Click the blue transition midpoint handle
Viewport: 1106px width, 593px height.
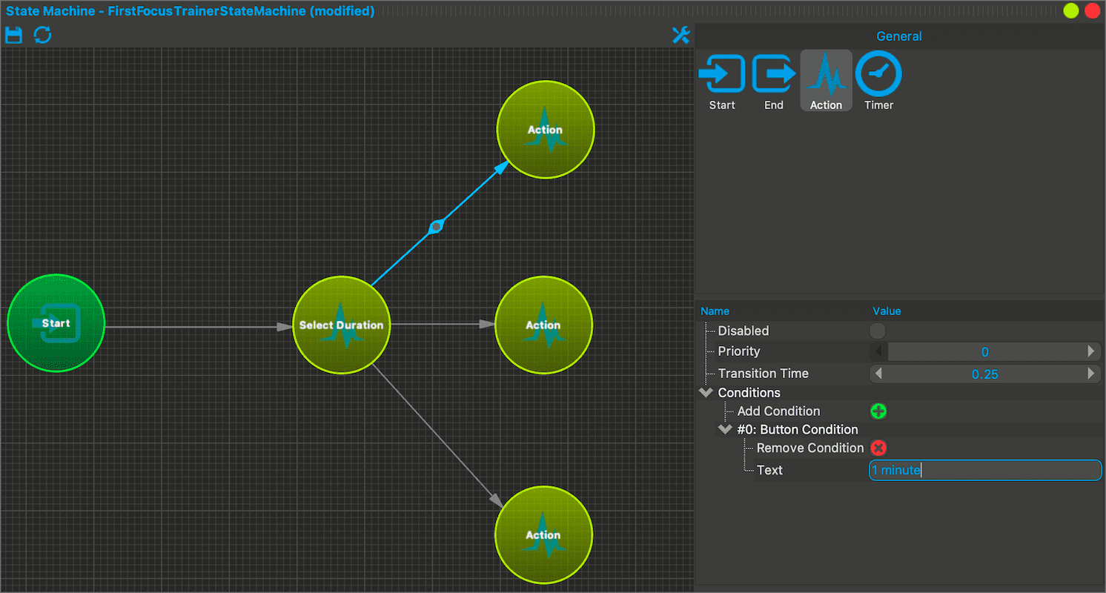(x=437, y=226)
